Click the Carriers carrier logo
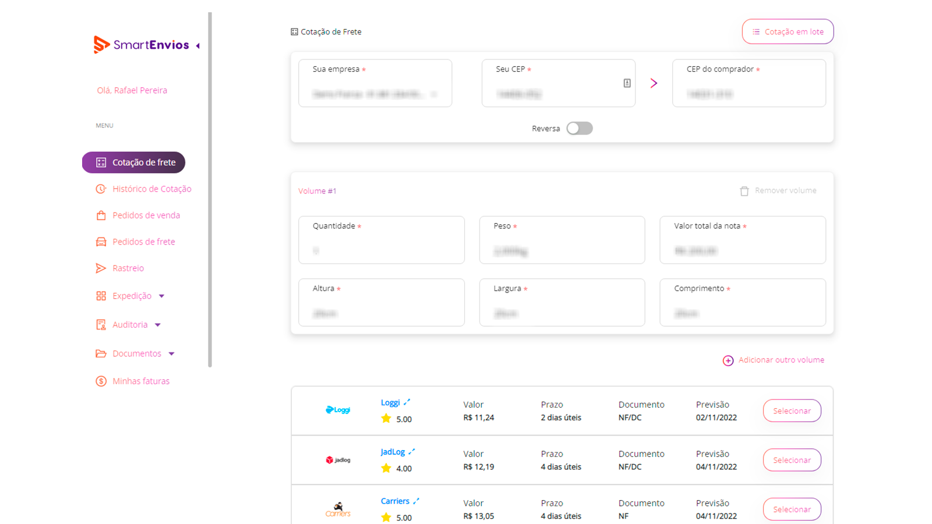Image resolution: width=932 pixels, height=524 pixels. click(x=338, y=509)
